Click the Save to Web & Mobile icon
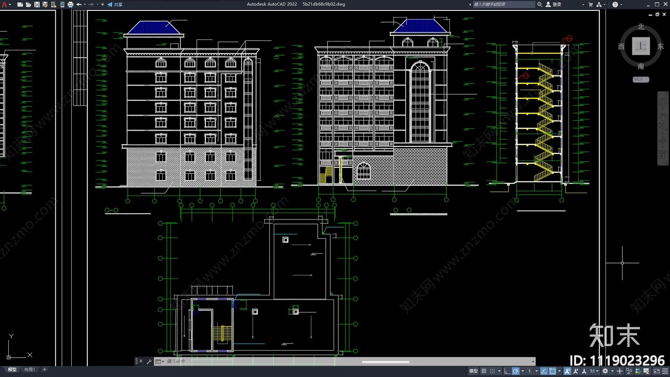 click(62, 5)
